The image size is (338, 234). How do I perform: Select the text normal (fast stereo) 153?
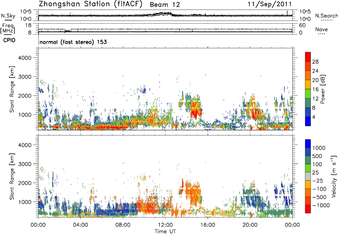click(73, 42)
